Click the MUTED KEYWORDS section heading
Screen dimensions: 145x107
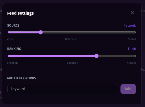[22, 78]
